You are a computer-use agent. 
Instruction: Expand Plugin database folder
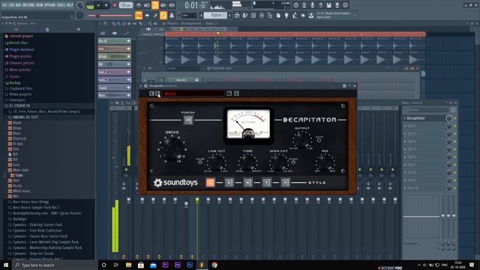[22, 49]
